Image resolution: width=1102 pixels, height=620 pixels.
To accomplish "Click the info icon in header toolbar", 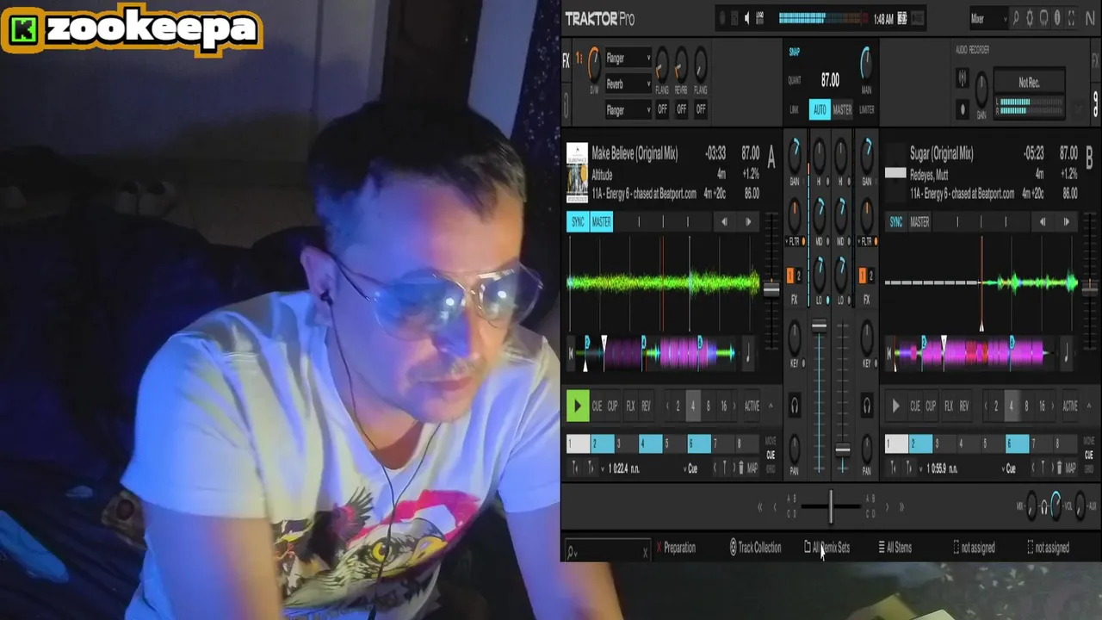I will [1057, 19].
